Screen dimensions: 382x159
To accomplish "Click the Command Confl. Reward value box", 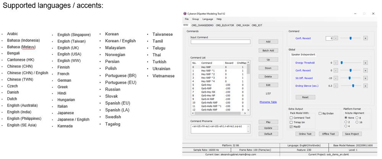I will coord(329,38).
